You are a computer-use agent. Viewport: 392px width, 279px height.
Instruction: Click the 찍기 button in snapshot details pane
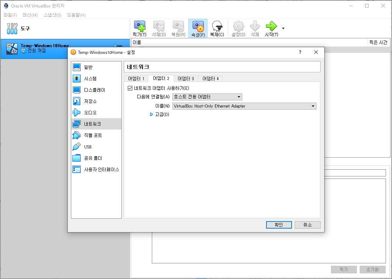[x=344, y=269]
